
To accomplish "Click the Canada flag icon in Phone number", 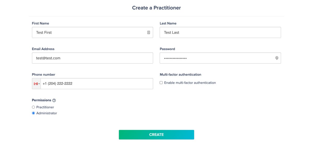I will 35,84.
